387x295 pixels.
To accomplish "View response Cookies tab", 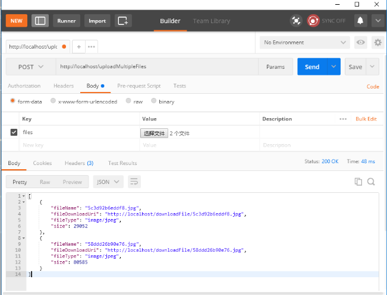I will pyautogui.click(x=42, y=163).
